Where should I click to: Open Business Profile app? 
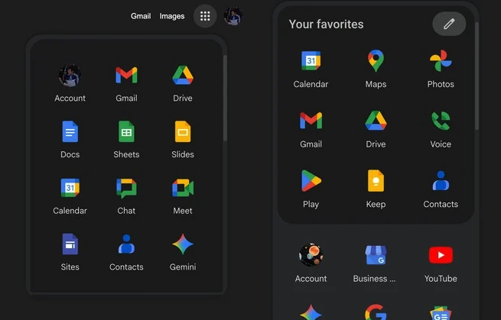375,263
